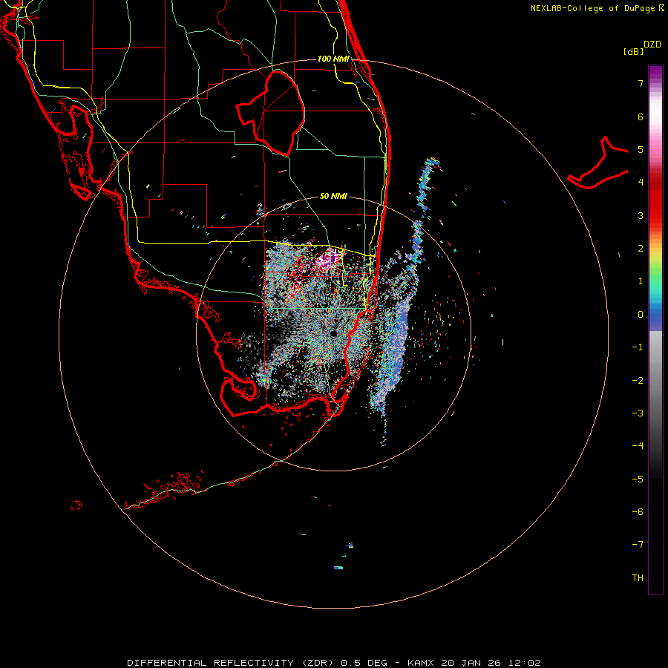Screen dimensions: 668x668
Task: Click the -5 value on color scale
Action: (x=638, y=479)
